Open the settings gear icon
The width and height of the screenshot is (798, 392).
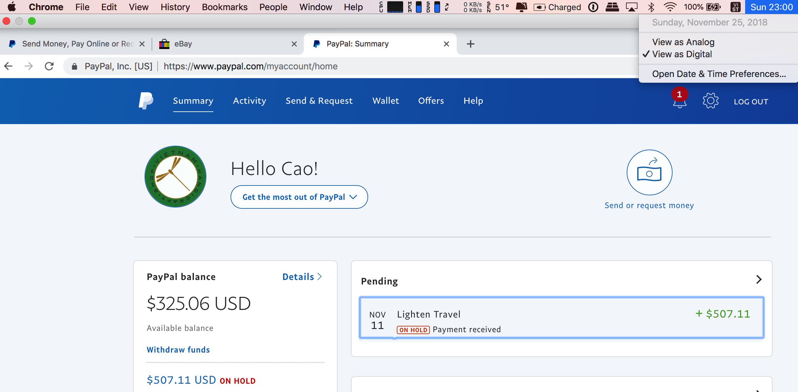(x=710, y=101)
